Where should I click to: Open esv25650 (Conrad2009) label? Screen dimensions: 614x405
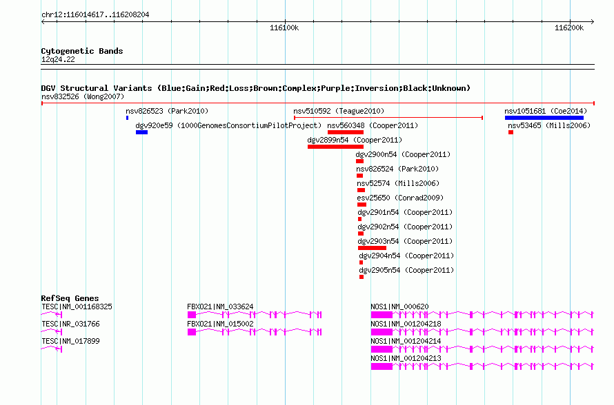tap(400, 198)
